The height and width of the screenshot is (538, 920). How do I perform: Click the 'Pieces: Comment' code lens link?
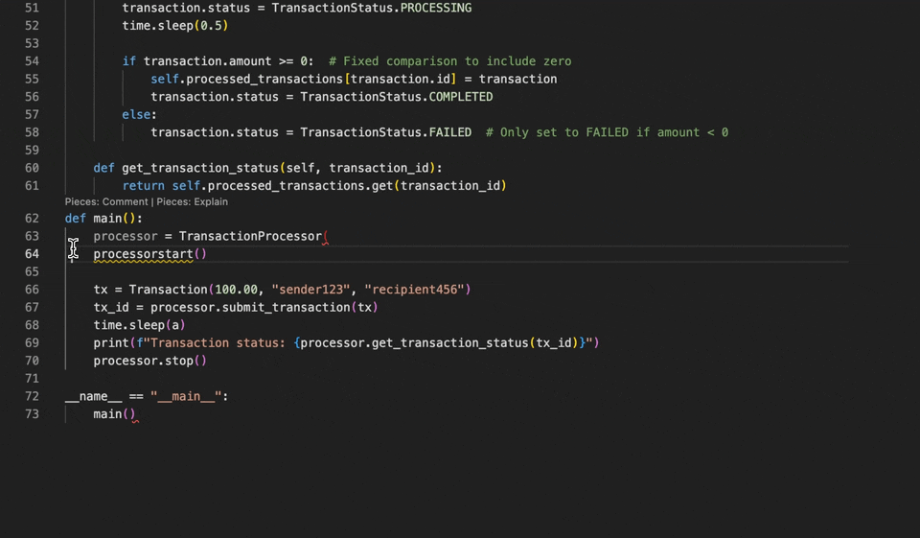[106, 201]
